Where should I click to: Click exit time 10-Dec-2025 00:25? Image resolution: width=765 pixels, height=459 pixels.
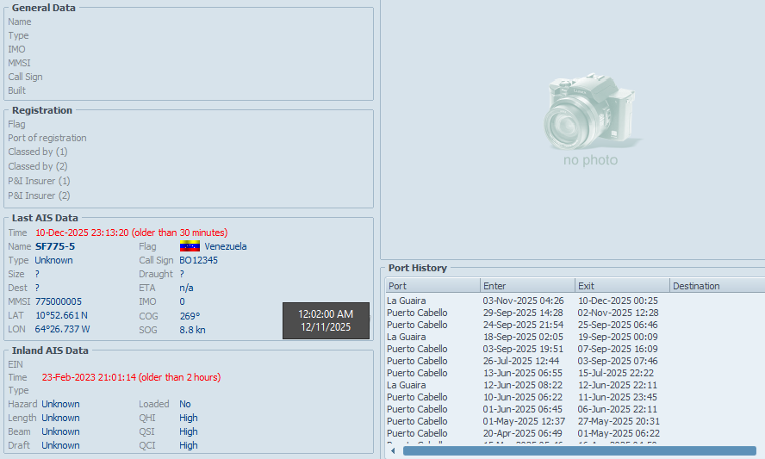[618, 301]
